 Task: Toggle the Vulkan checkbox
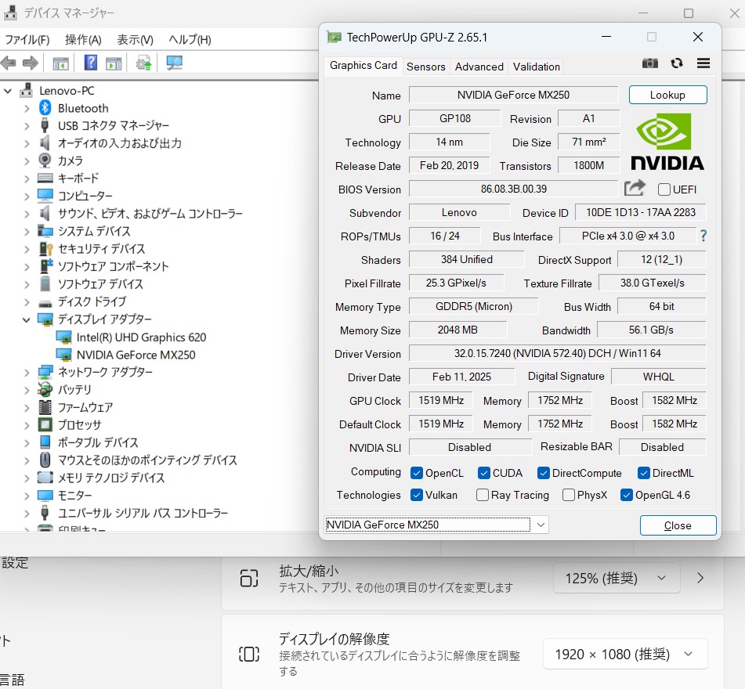[x=417, y=495]
